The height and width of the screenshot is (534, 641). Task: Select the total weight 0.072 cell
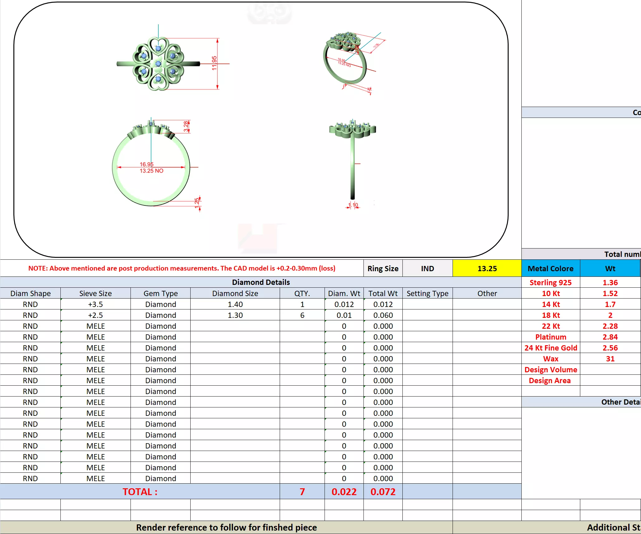pos(383,491)
